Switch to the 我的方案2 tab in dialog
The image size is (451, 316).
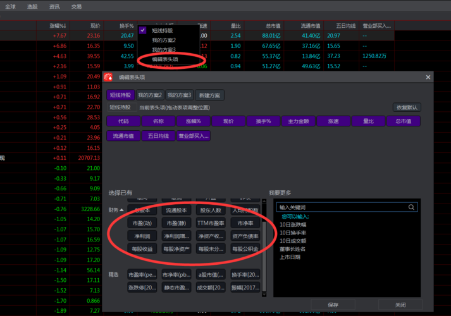pos(150,95)
